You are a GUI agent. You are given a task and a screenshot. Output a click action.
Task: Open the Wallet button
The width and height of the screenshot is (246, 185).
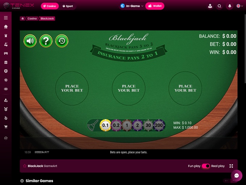[155, 6]
